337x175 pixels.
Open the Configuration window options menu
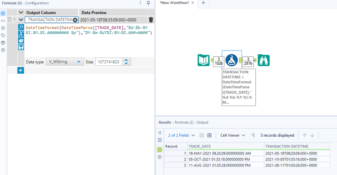click(140, 3)
